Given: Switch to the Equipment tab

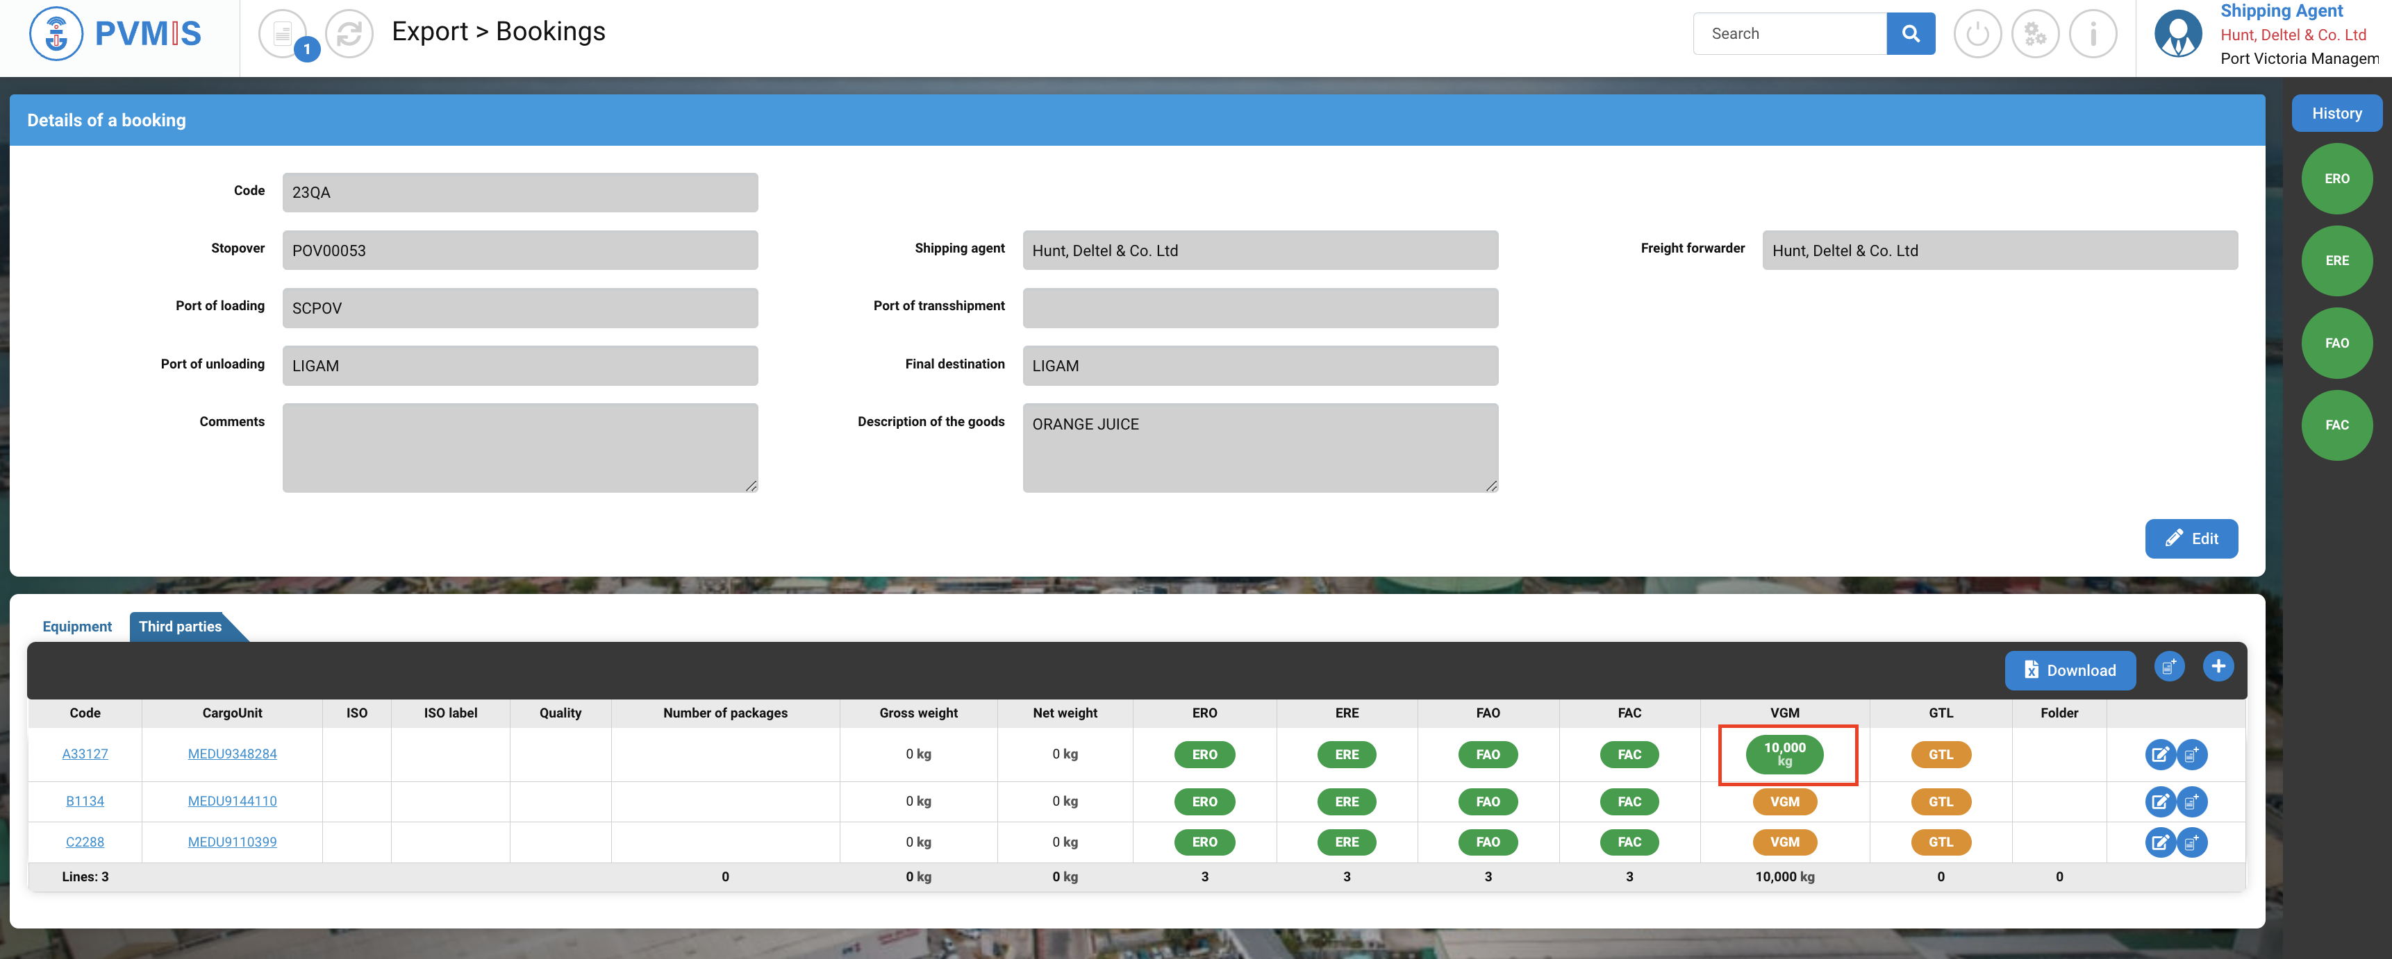Looking at the screenshot, I should (x=77, y=627).
